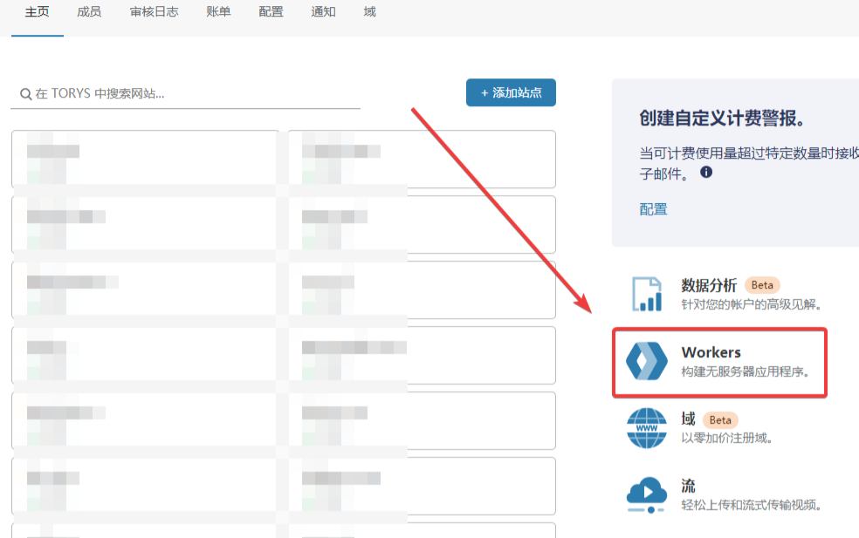The height and width of the screenshot is (538, 859).
Task: Focus the 在 TORYS 中搜索网站 search field
Action: click(192, 93)
